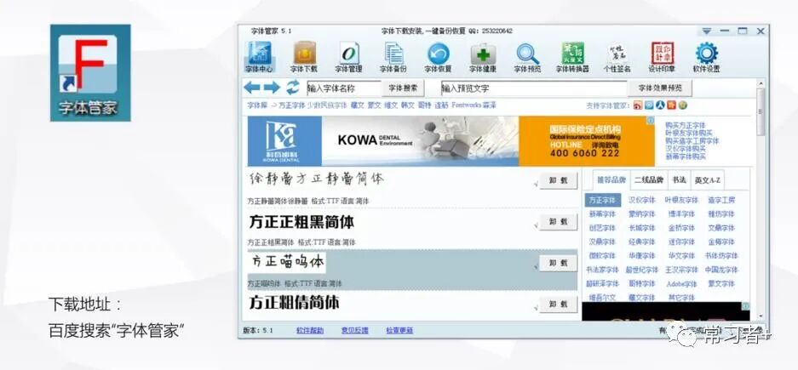Click the 字体管家 desktop shortcut icon
798x370 pixels.
pyautogui.click(x=90, y=72)
